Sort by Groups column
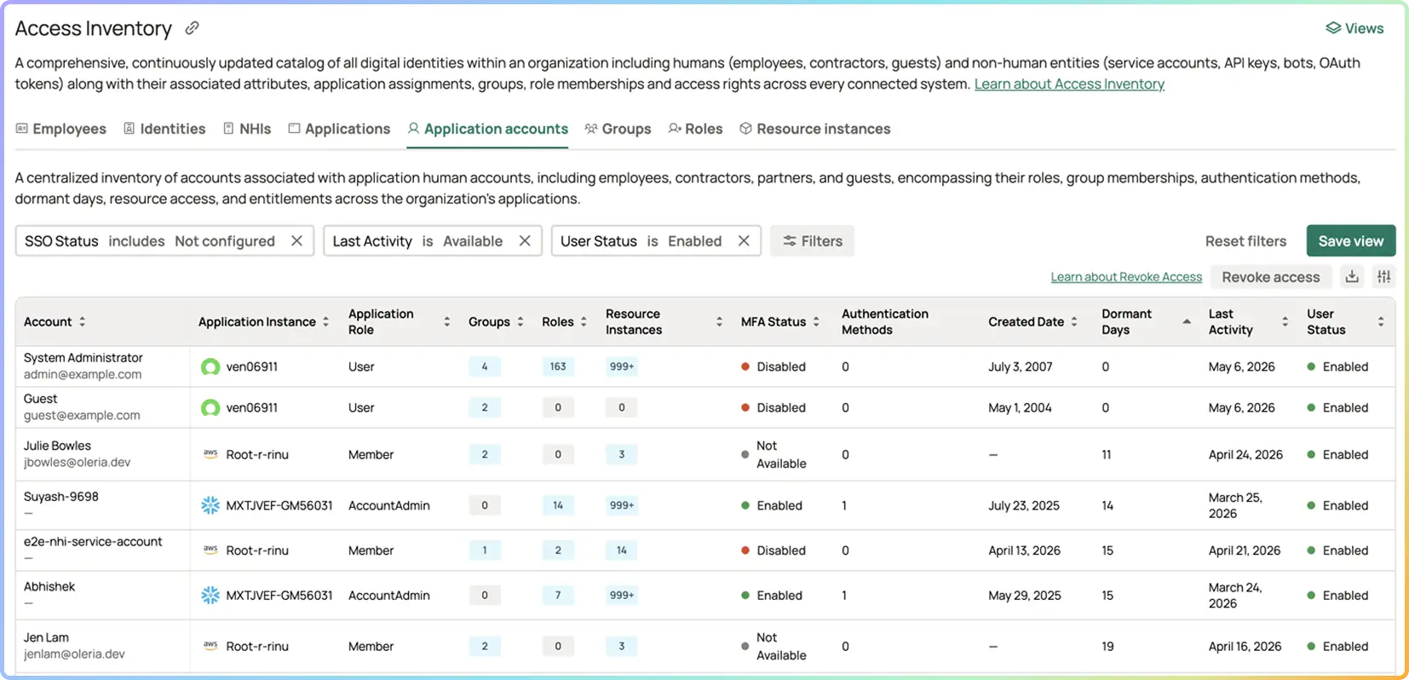 520,321
